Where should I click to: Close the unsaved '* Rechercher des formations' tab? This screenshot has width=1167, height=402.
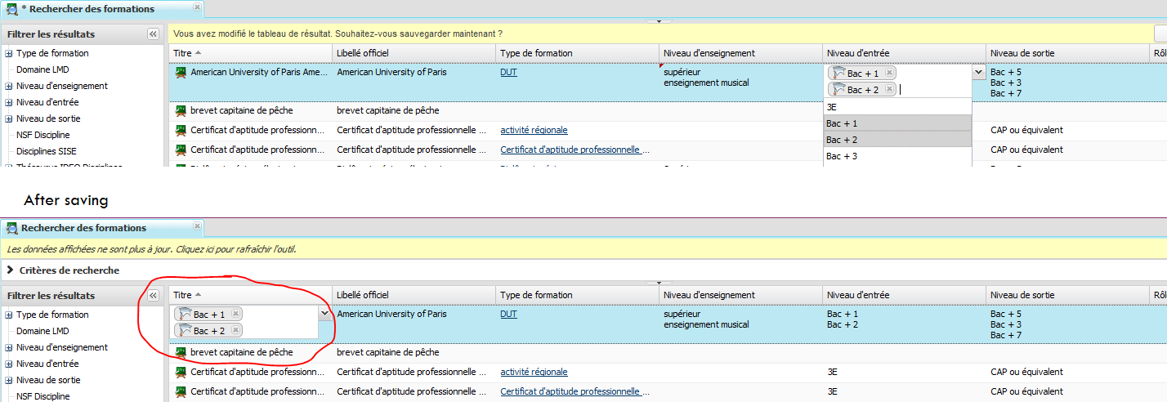[197, 7]
